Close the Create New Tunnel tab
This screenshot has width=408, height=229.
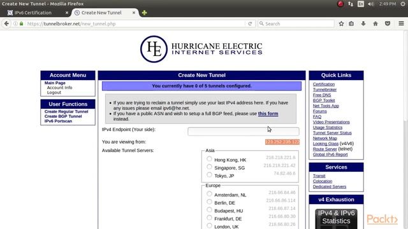pyautogui.click(x=134, y=13)
